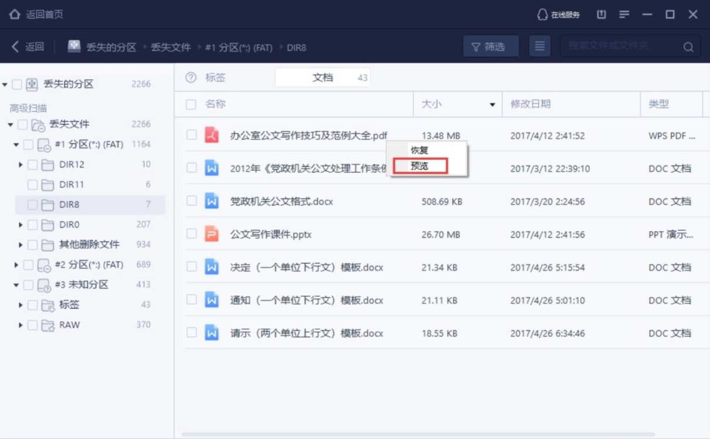Click the 其他删除文件 folder icon
710x439 pixels.
(x=48, y=244)
